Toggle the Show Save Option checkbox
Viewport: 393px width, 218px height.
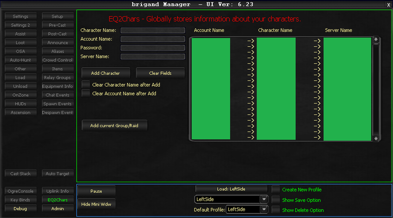[276, 200]
